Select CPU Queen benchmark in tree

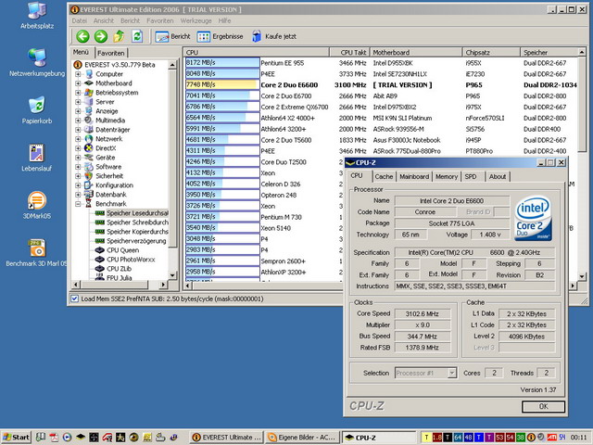[x=121, y=249]
